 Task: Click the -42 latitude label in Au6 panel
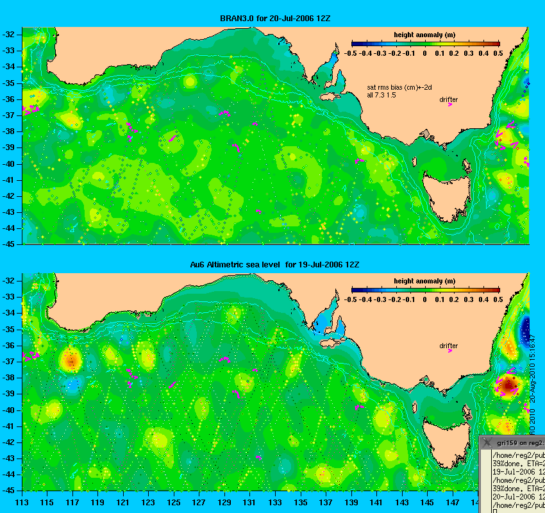pyautogui.click(x=8, y=442)
